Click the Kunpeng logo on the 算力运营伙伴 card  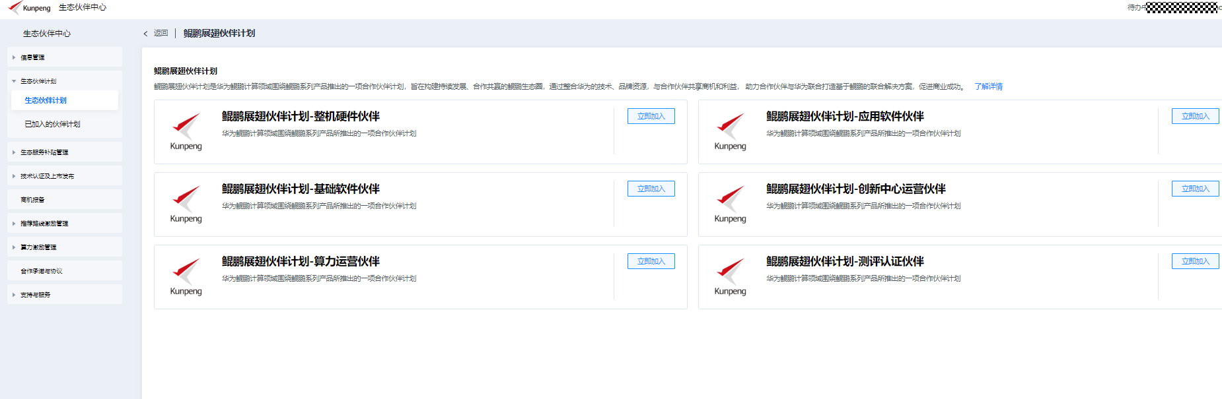(x=186, y=277)
